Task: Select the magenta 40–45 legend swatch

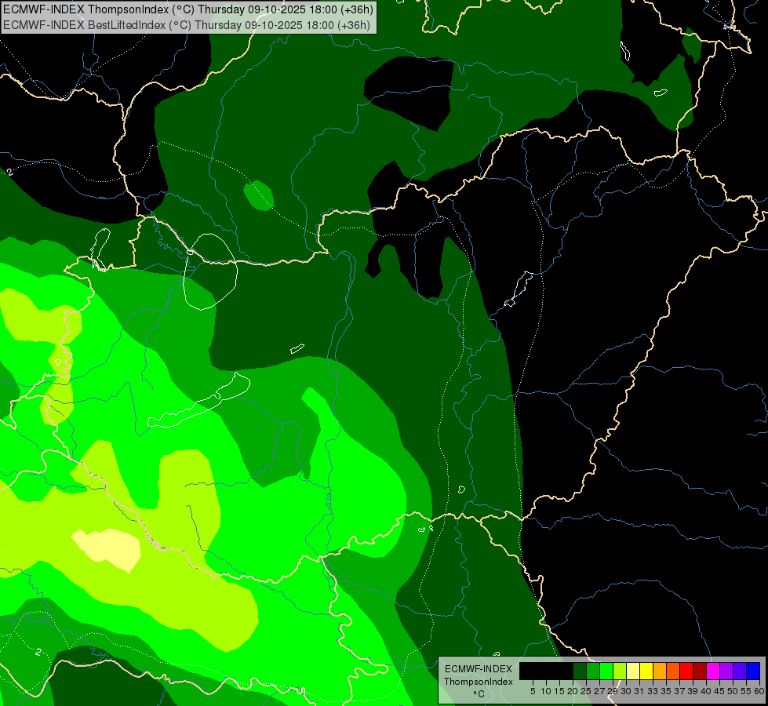Action: pos(713,671)
